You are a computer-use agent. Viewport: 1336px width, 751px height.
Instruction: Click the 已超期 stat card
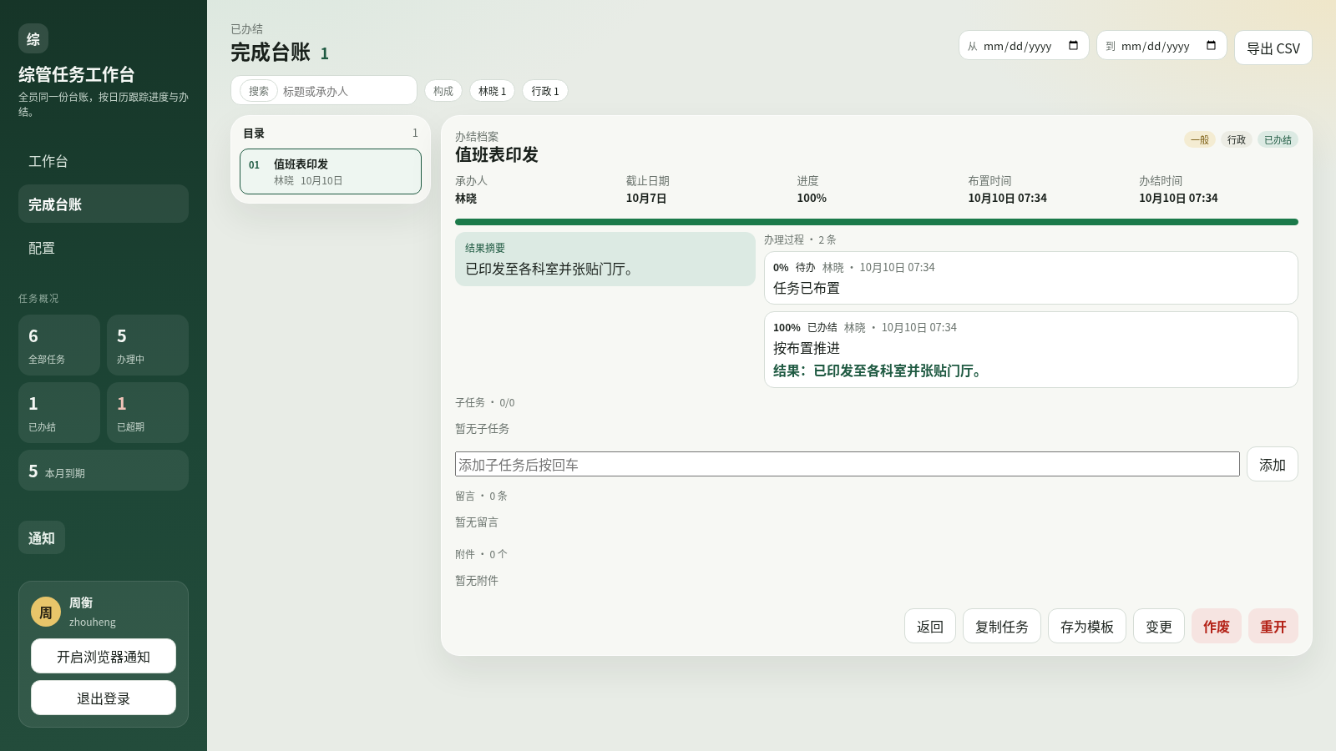coord(148,412)
